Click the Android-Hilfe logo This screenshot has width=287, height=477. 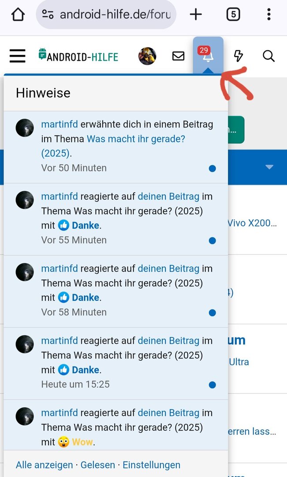78,56
